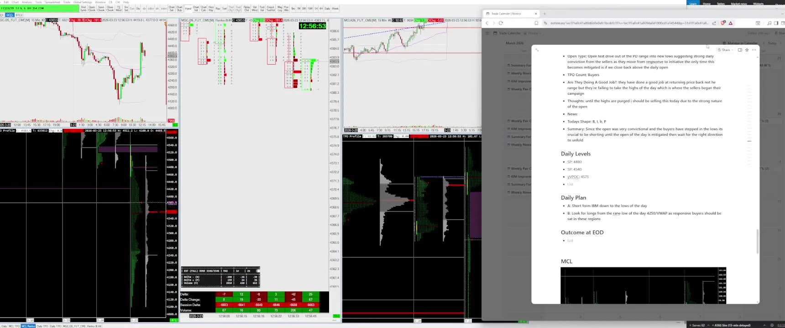Switch to the MCL Renko bottom tab
785x328 pixels.
tap(28, 326)
